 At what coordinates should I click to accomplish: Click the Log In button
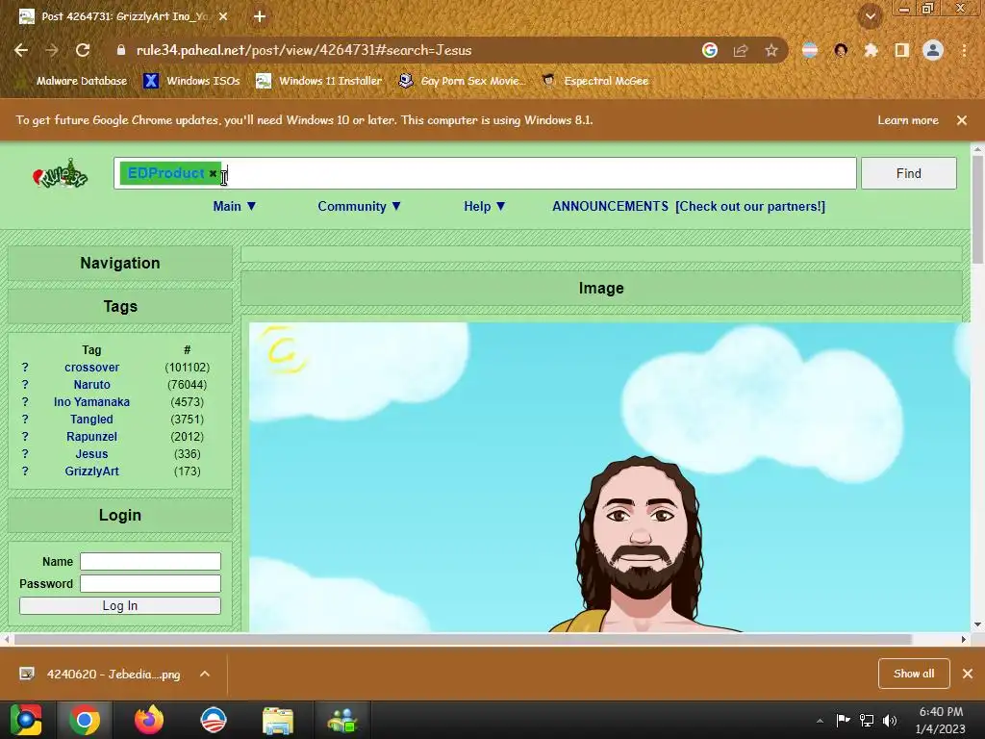pos(120,606)
